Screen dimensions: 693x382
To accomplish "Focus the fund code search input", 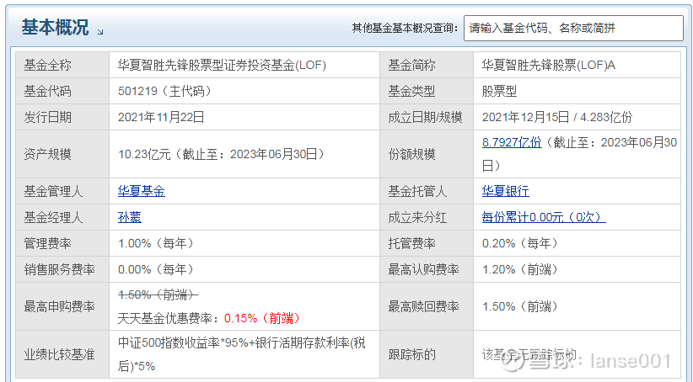I will pos(573,29).
